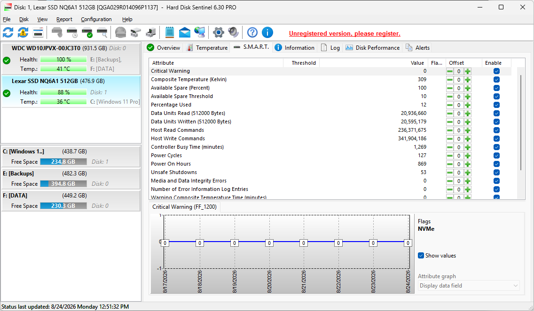Click minus offset icon for Power On Hours

[450, 164]
